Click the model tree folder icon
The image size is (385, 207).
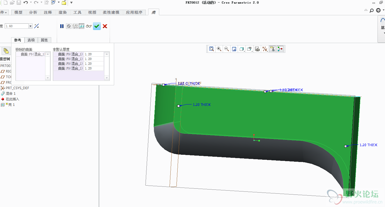pos(6,51)
